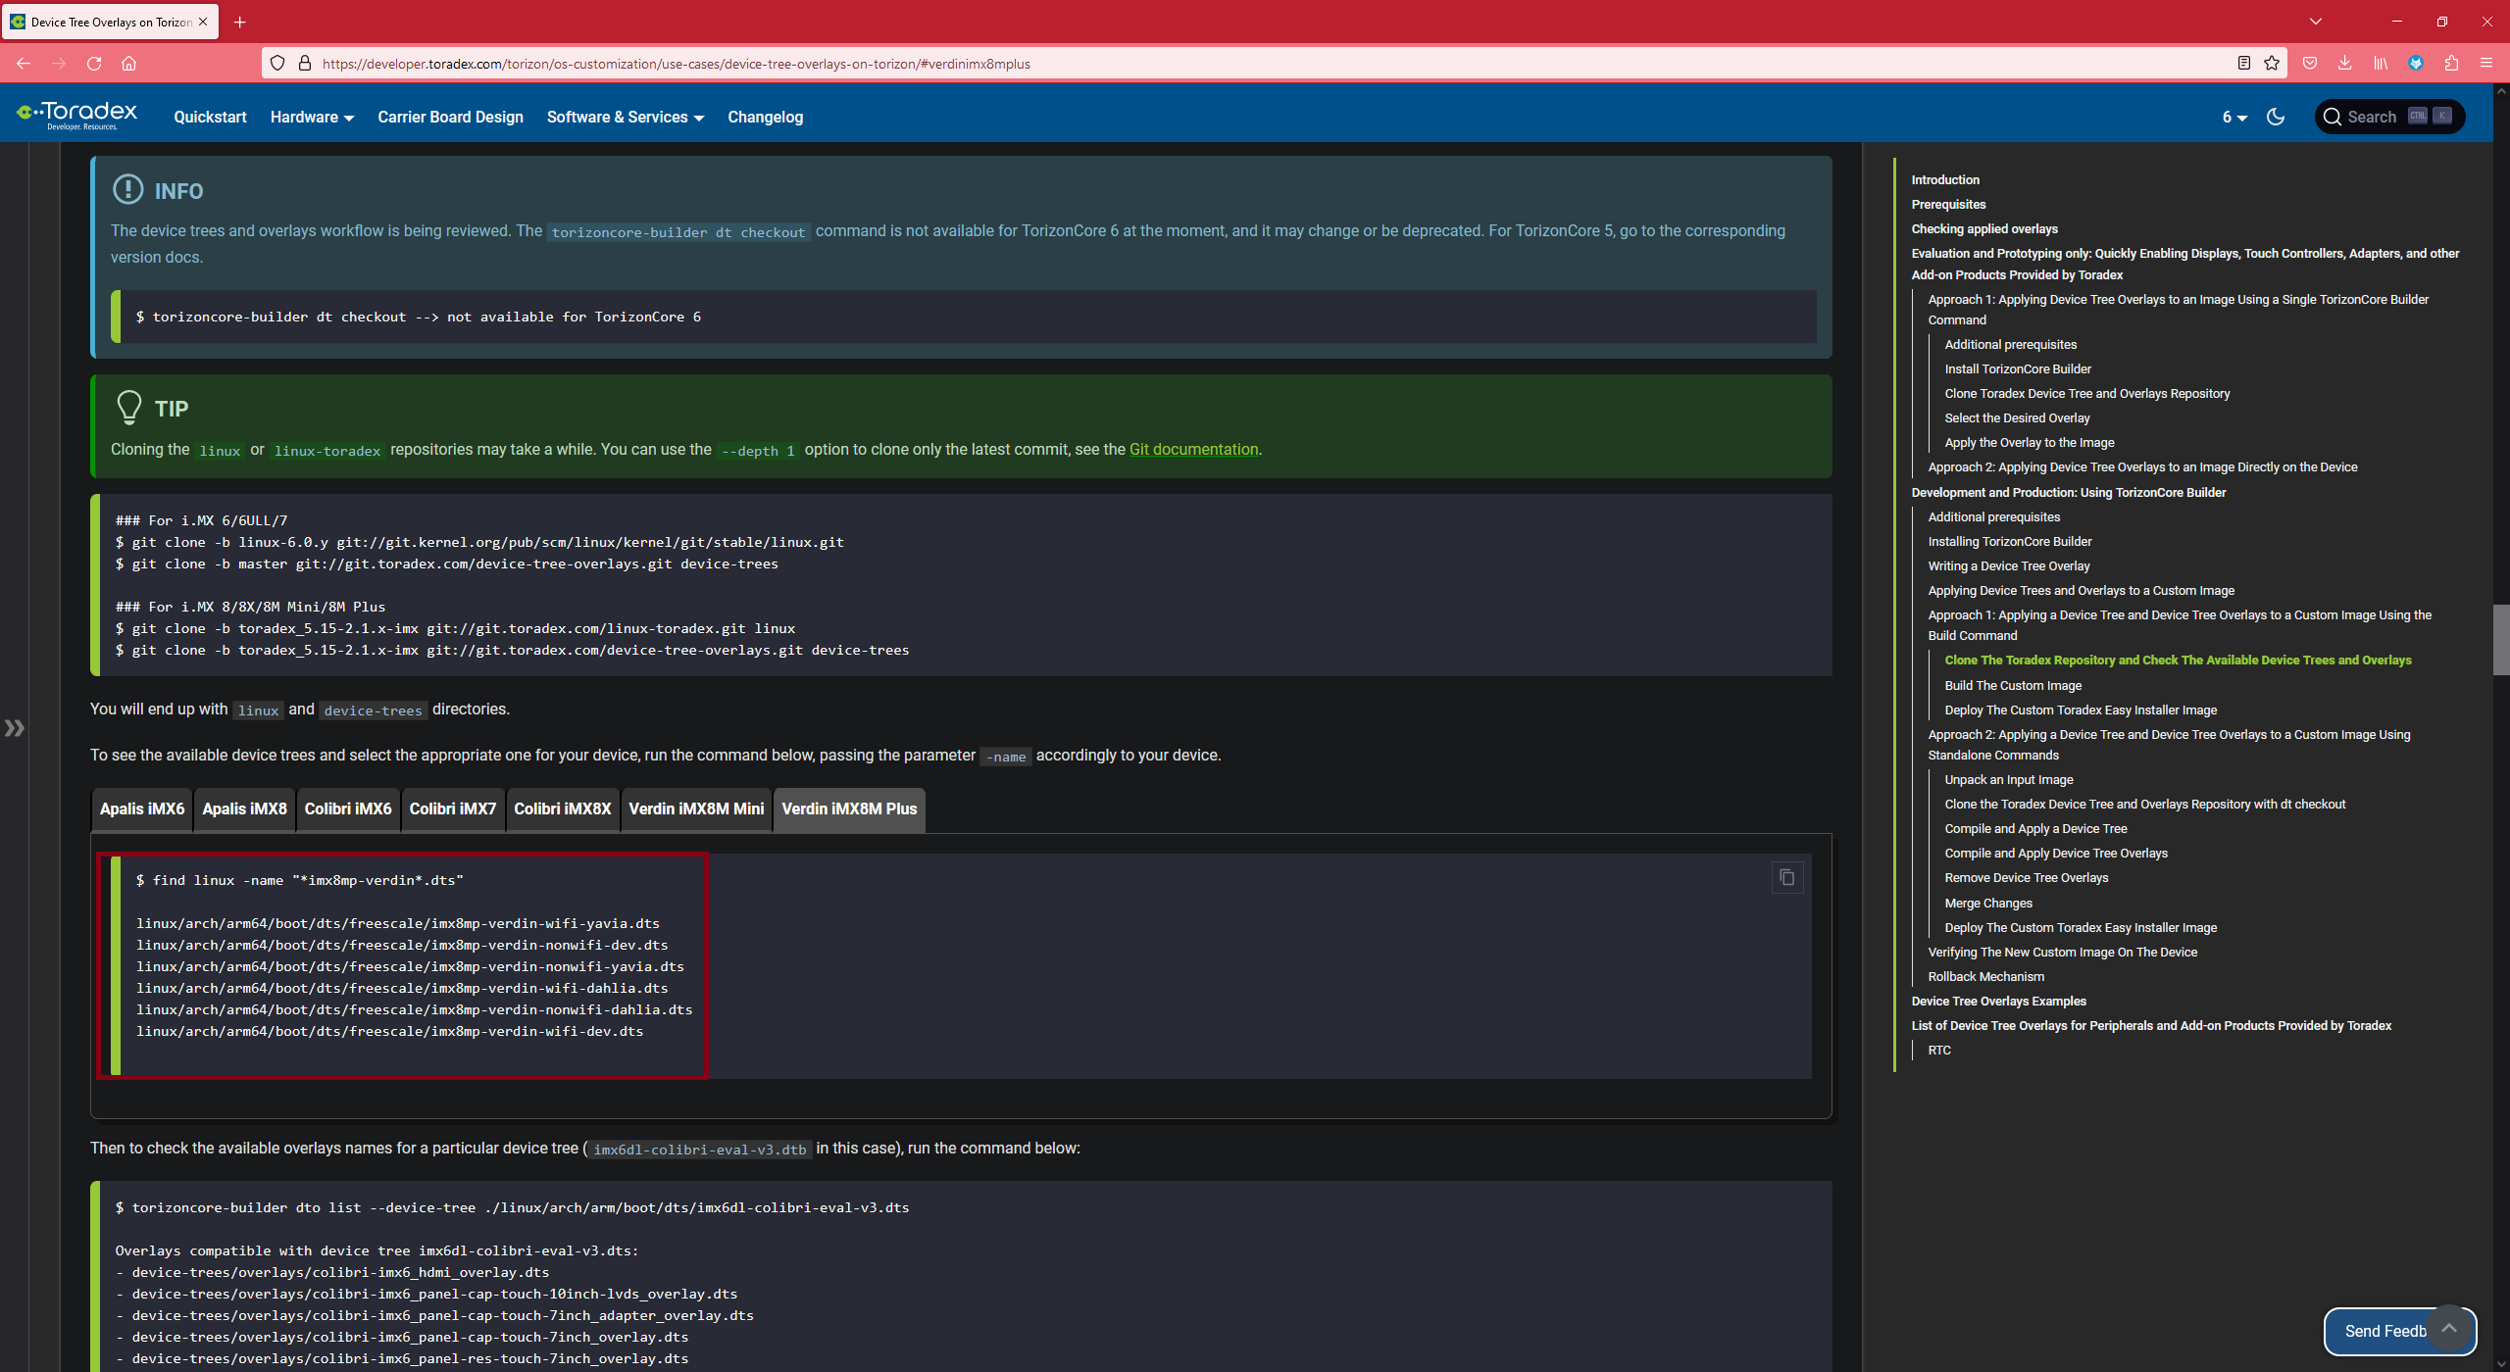
Task: Go to Compile and Apply a Device Tree
Action: (x=2034, y=828)
